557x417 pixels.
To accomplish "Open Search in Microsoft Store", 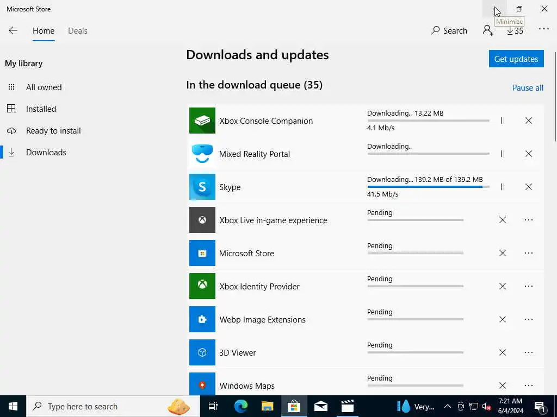I will point(449,30).
